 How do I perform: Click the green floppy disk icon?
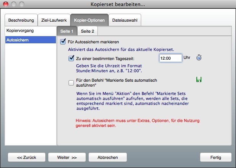tap(199, 79)
